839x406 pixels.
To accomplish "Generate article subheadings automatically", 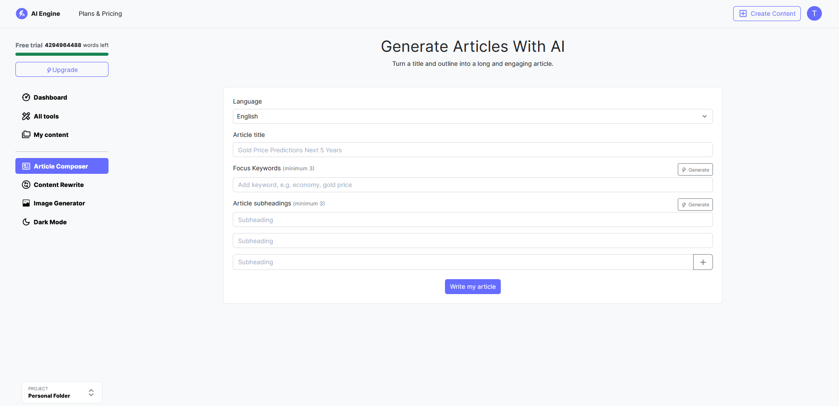I will click(x=695, y=205).
